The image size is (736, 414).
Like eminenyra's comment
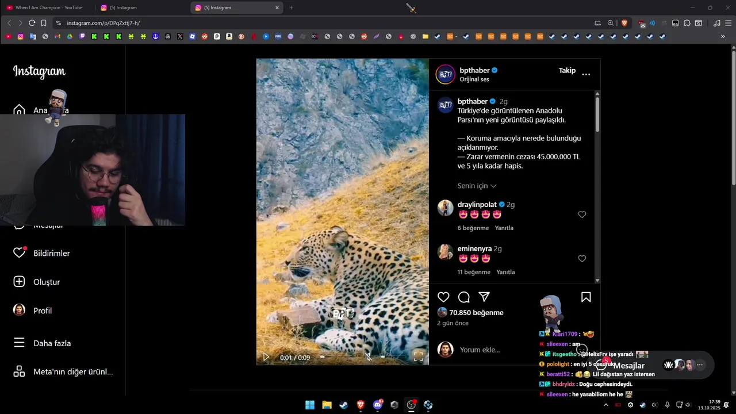click(582, 259)
